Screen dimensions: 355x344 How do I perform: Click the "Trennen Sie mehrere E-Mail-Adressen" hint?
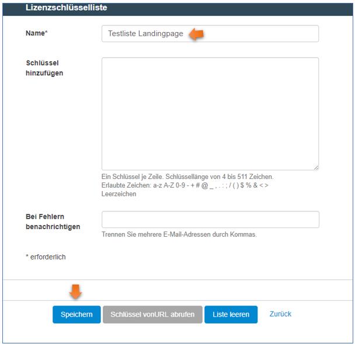coord(179,235)
